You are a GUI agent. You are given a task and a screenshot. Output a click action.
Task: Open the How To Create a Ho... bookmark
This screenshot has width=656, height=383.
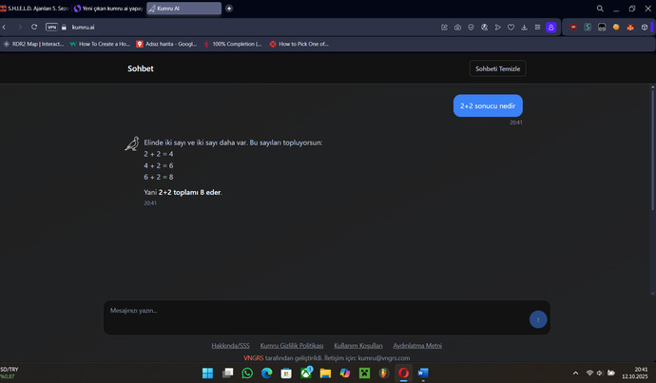[x=100, y=44]
